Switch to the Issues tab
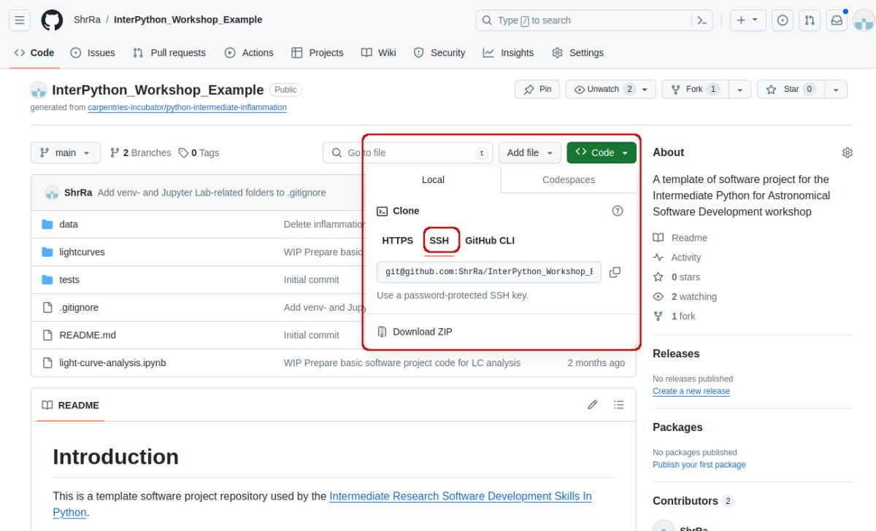This screenshot has height=531, width=876. pyautogui.click(x=93, y=53)
